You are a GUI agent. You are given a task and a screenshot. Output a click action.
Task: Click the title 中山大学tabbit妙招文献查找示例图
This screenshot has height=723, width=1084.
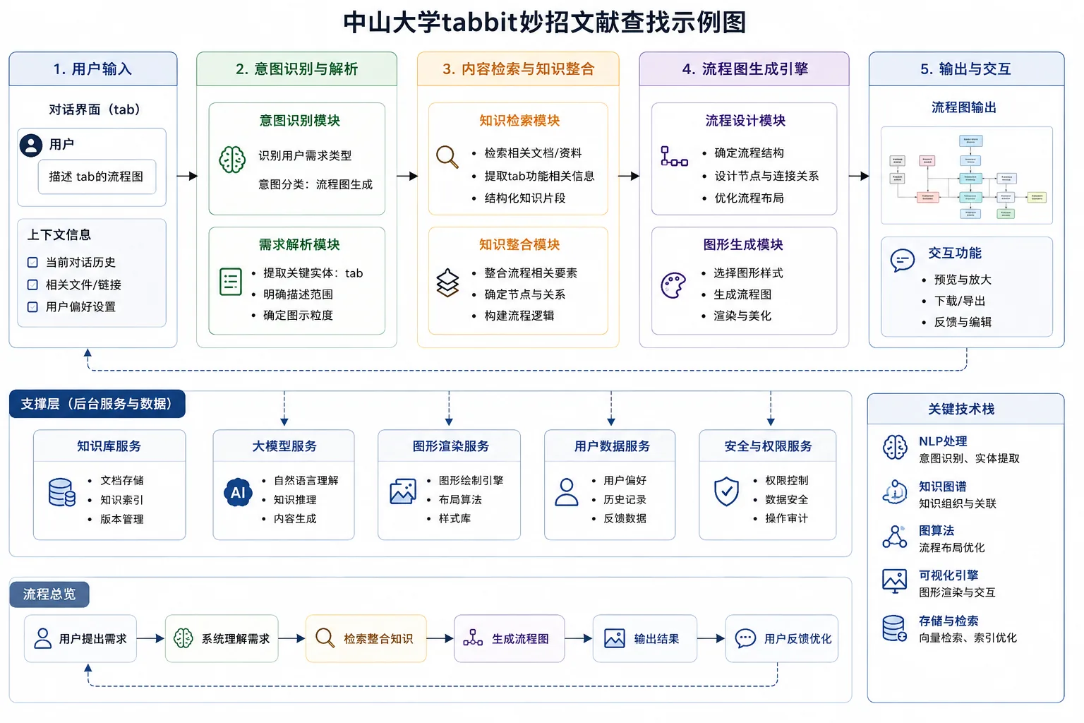[x=545, y=22]
